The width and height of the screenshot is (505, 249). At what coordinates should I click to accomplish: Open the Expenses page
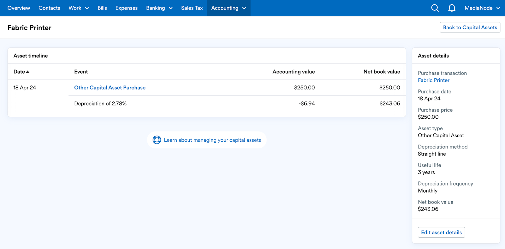127,8
